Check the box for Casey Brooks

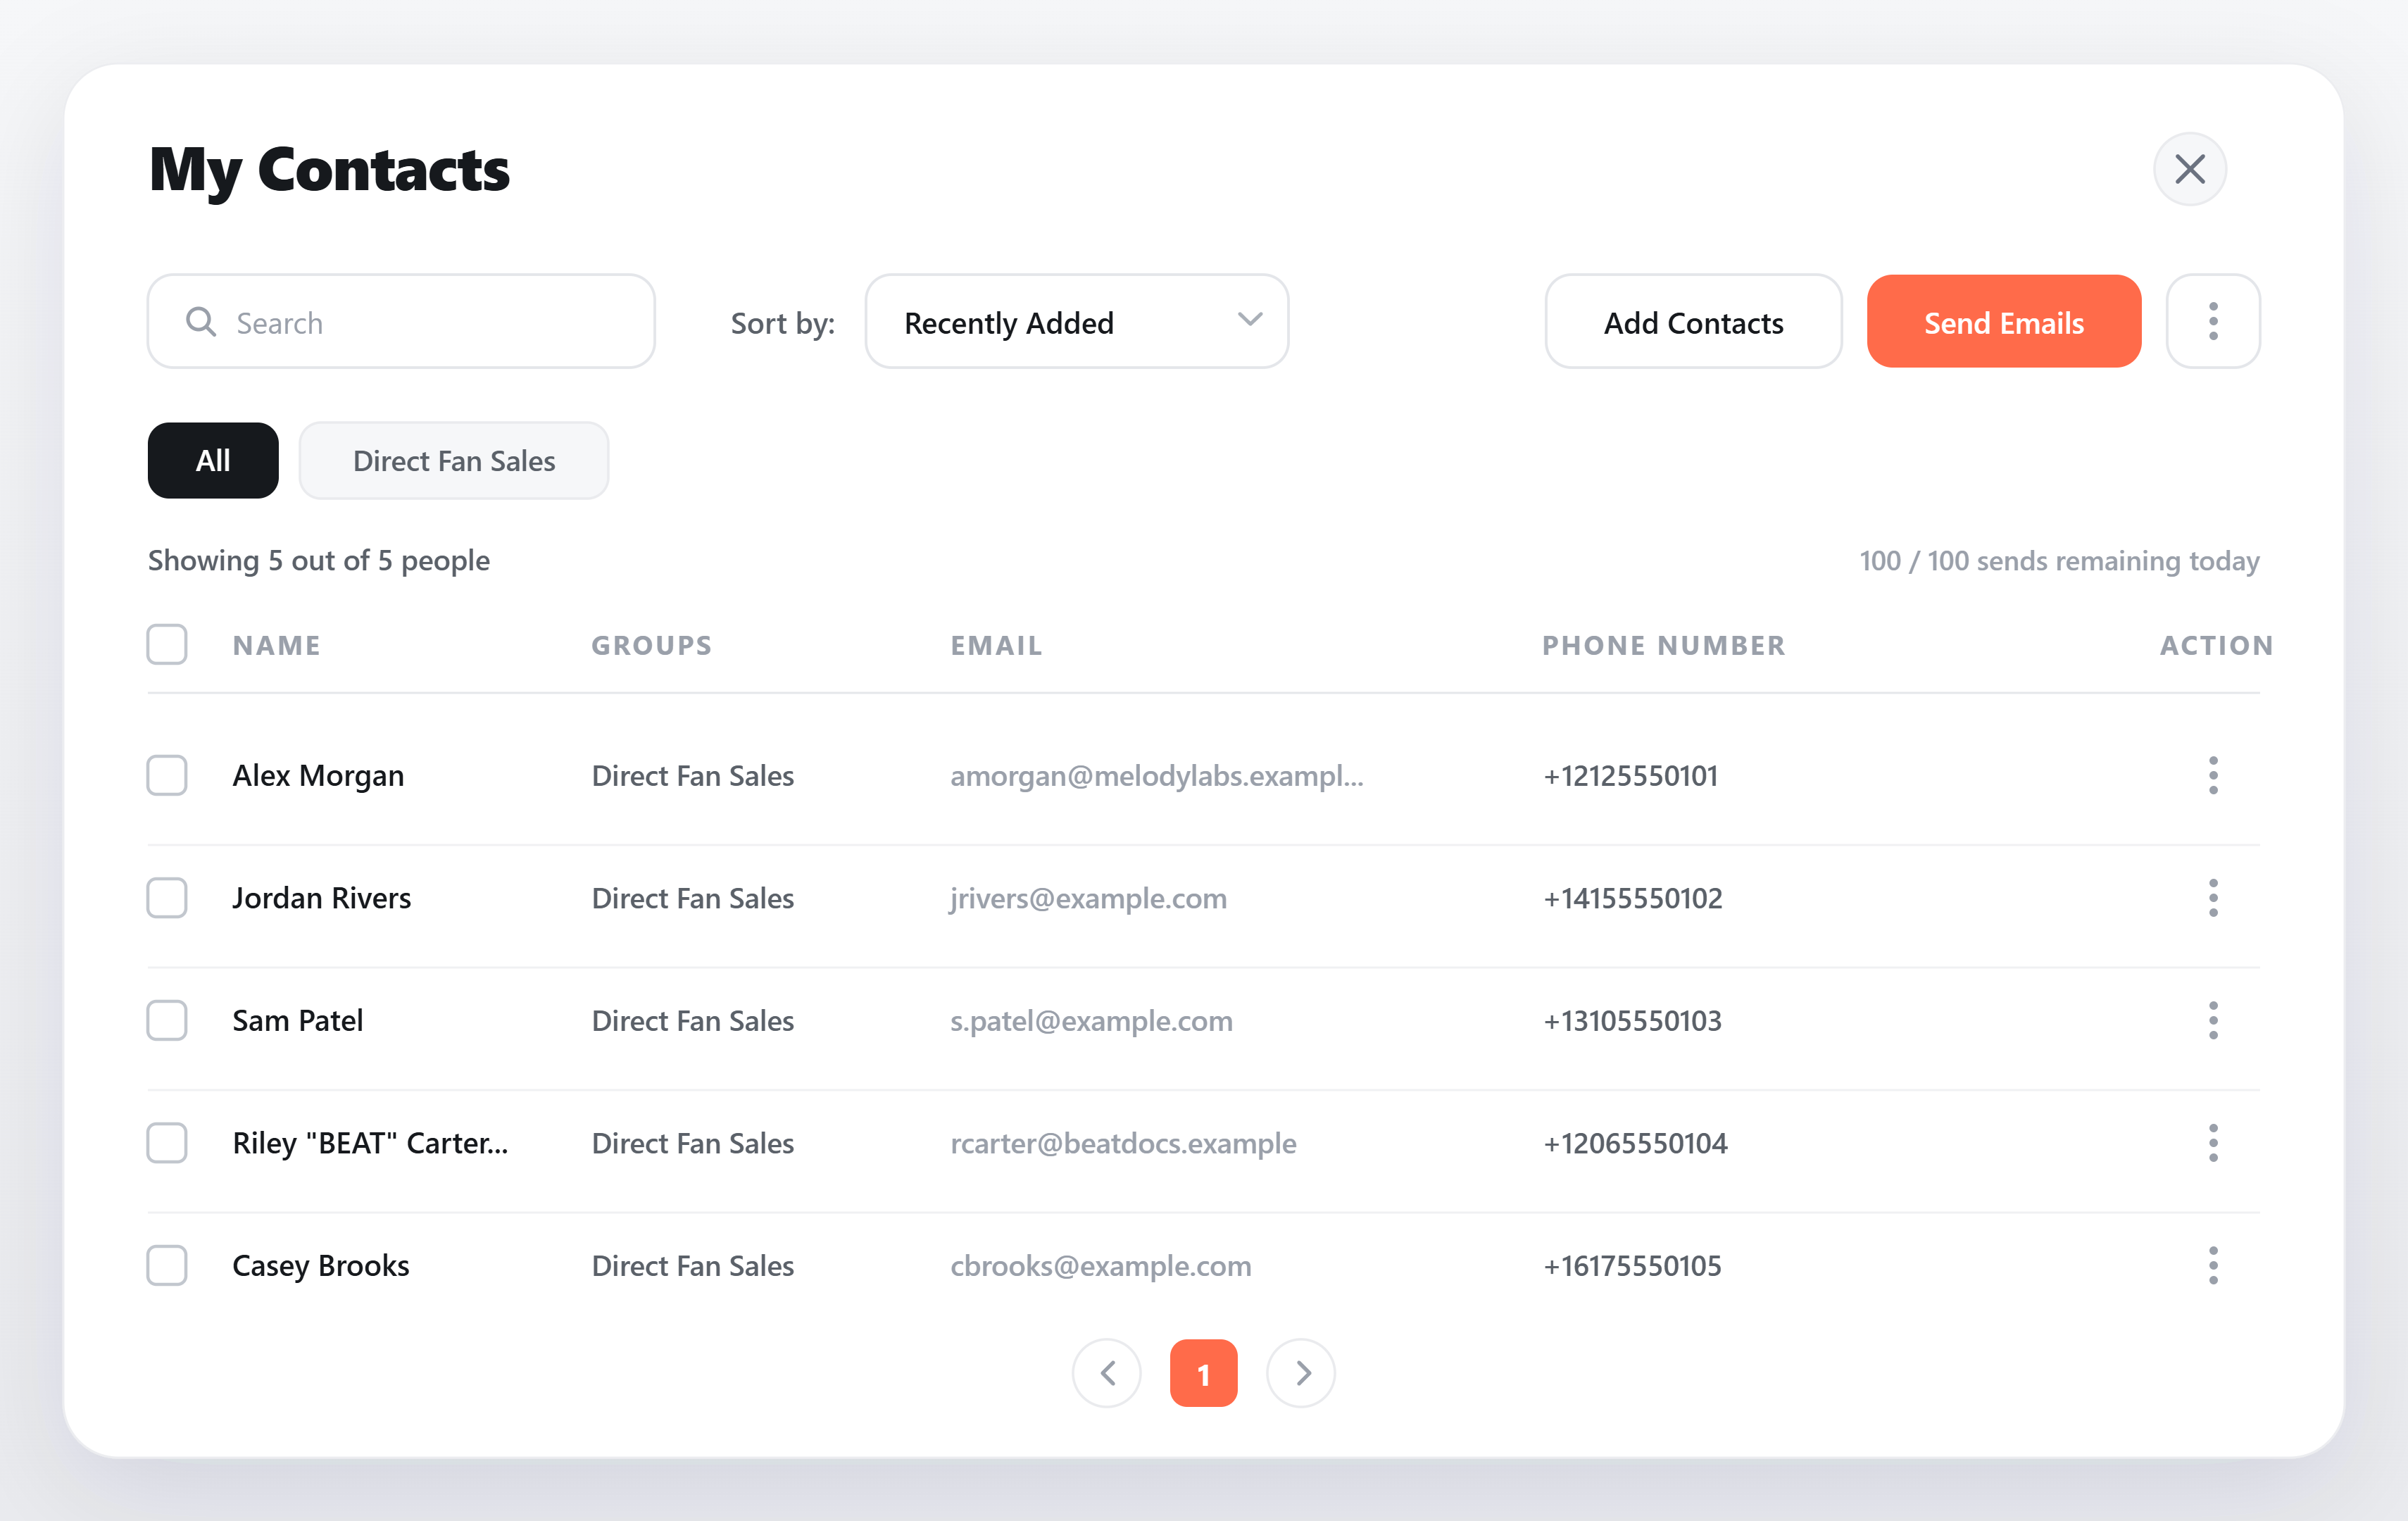click(x=167, y=1265)
